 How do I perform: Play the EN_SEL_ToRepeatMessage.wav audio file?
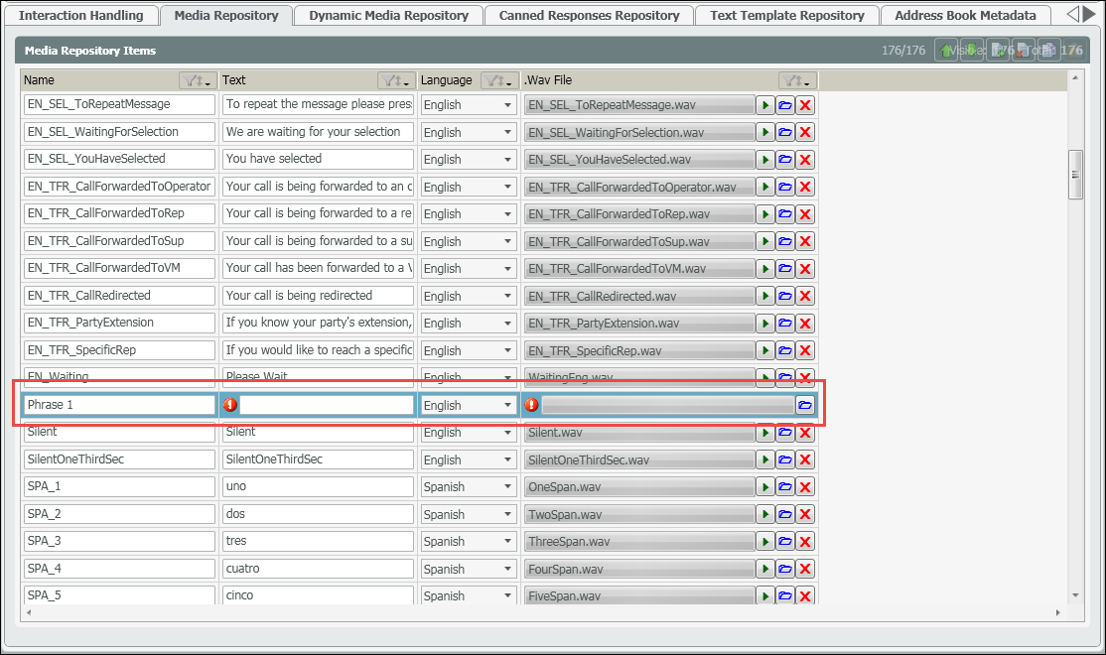765,104
